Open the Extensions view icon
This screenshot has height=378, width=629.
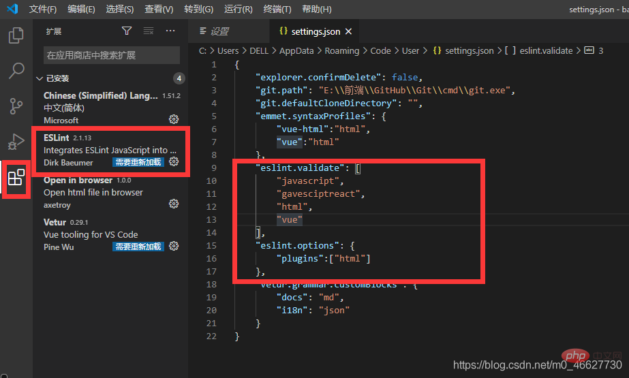[16, 177]
